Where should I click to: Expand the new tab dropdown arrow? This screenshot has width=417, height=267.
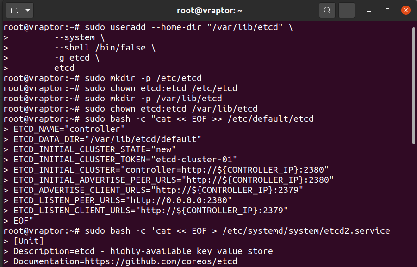[x=28, y=10]
